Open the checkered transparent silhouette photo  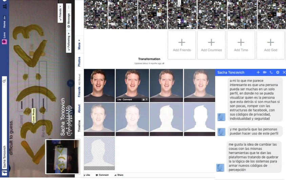(99, 153)
